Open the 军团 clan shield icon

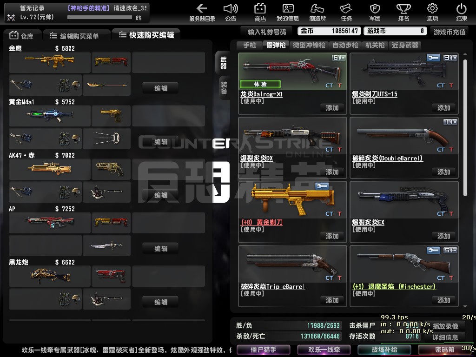pyautogui.click(x=375, y=8)
